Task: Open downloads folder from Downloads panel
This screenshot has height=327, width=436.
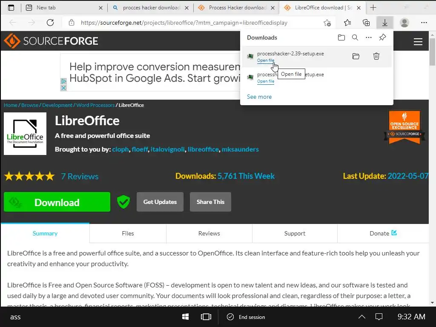Action: [341, 37]
